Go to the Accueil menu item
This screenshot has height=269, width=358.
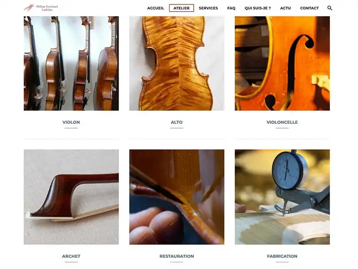pyautogui.click(x=155, y=8)
